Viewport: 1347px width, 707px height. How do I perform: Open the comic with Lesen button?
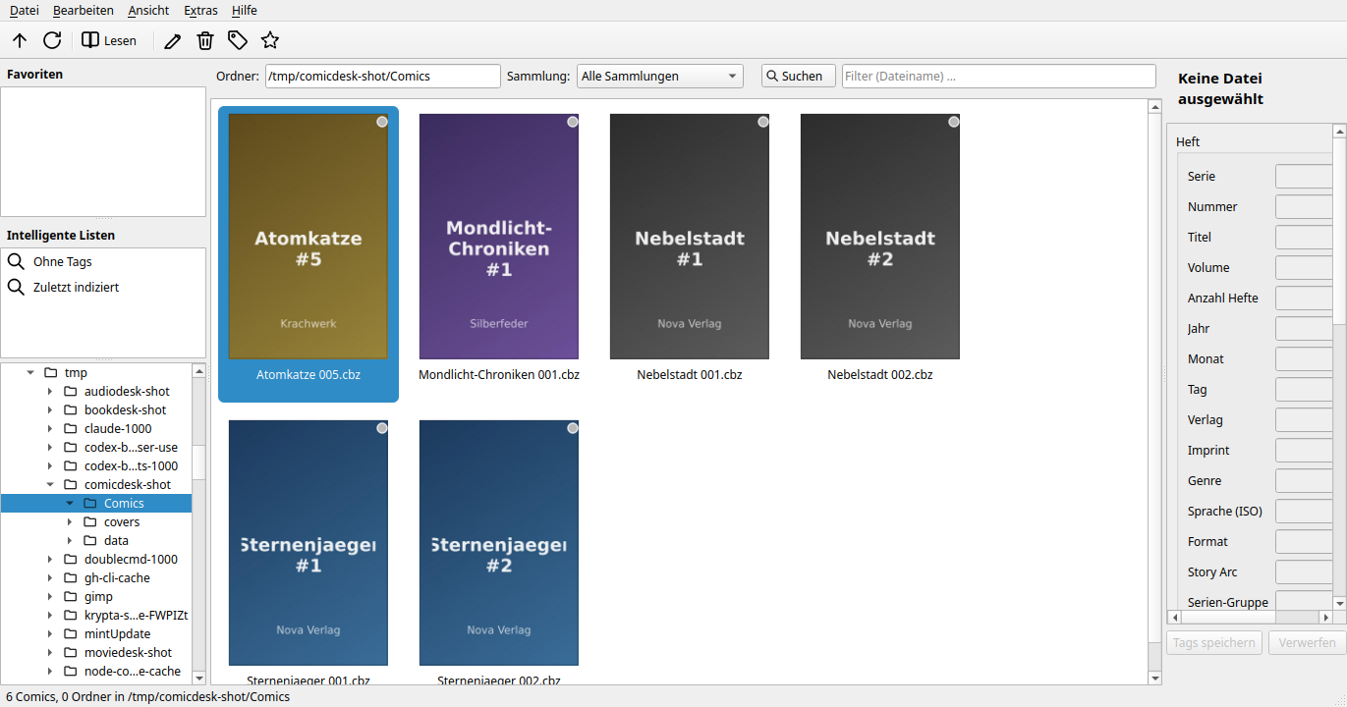[109, 40]
